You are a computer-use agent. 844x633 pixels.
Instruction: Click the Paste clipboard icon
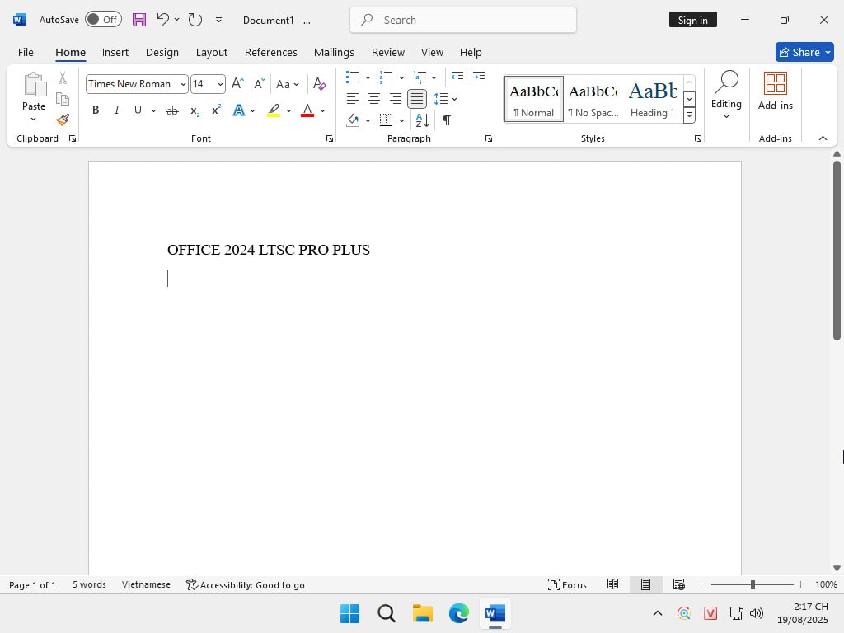tap(34, 85)
